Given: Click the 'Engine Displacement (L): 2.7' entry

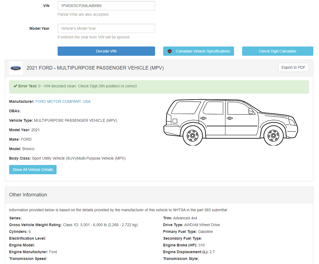Looking at the screenshot, I should [189, 252].
